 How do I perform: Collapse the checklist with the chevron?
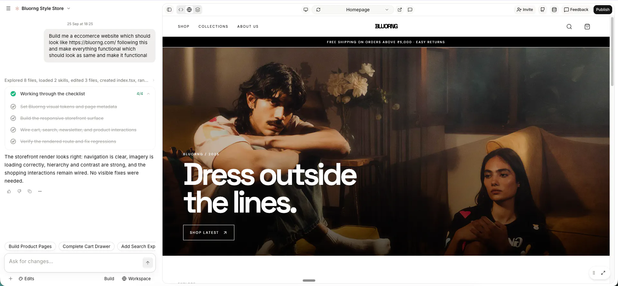click(148, 94)
